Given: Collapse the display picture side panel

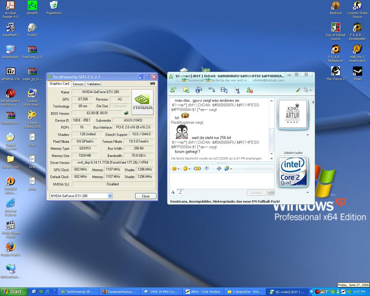Looking at the screenshot, I should (313, 102).
